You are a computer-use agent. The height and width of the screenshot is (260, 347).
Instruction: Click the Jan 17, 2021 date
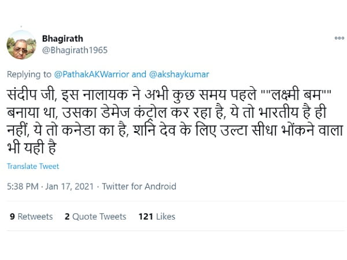[x=69, y=187]
